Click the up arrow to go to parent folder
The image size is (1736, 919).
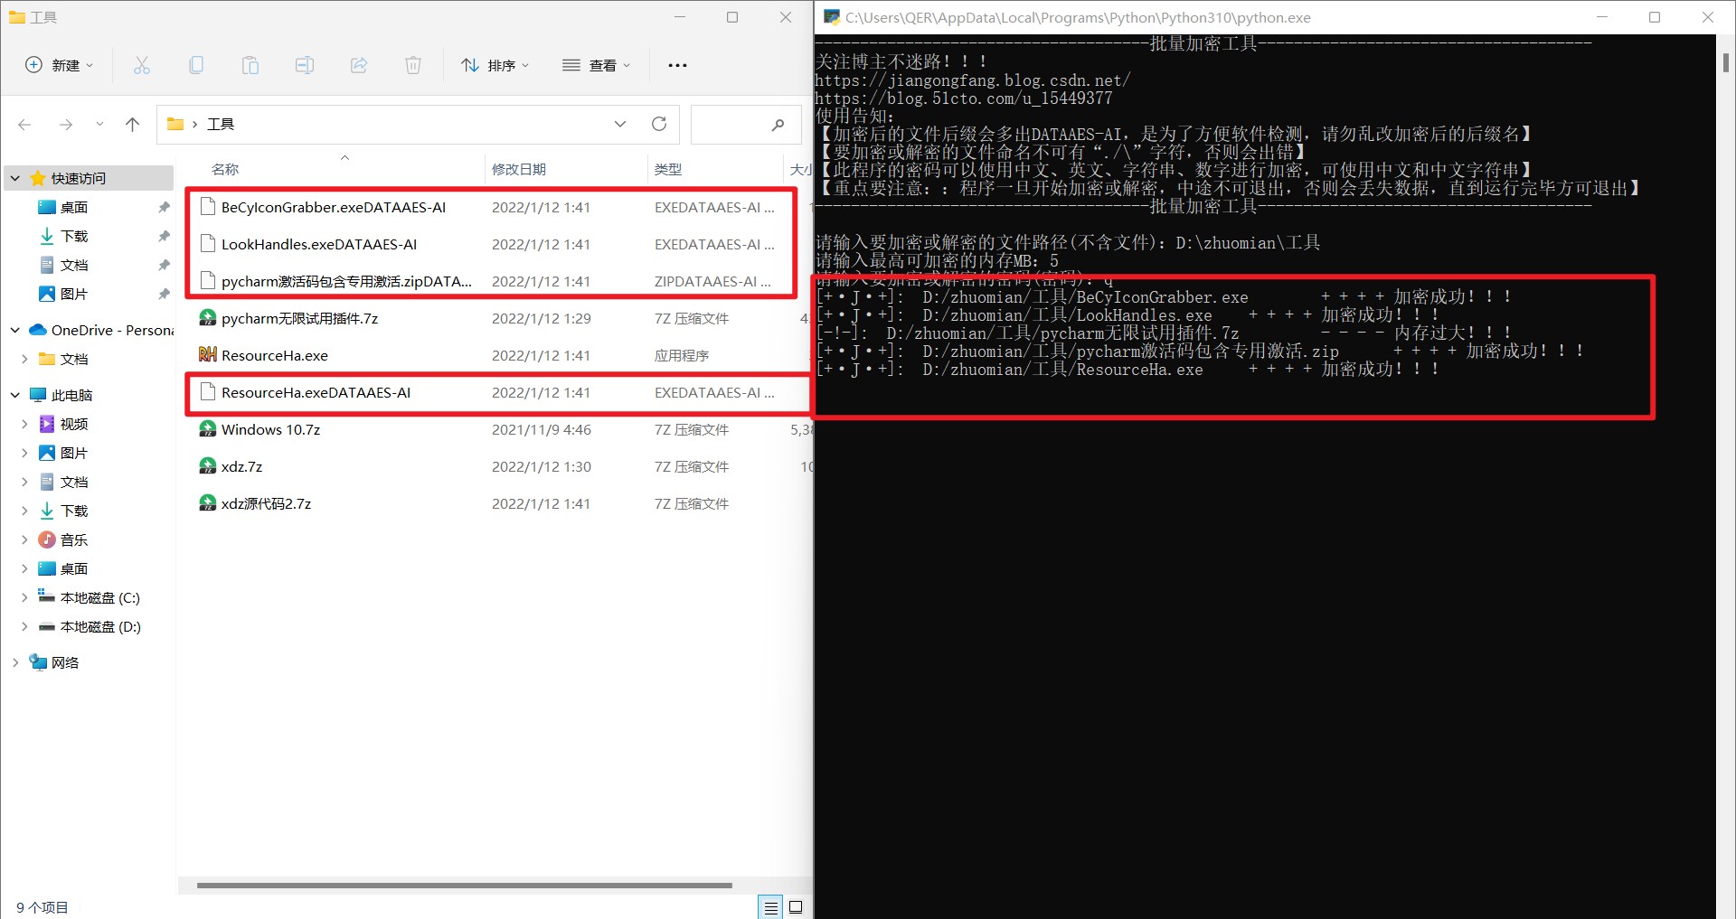(x=132, y=124)
